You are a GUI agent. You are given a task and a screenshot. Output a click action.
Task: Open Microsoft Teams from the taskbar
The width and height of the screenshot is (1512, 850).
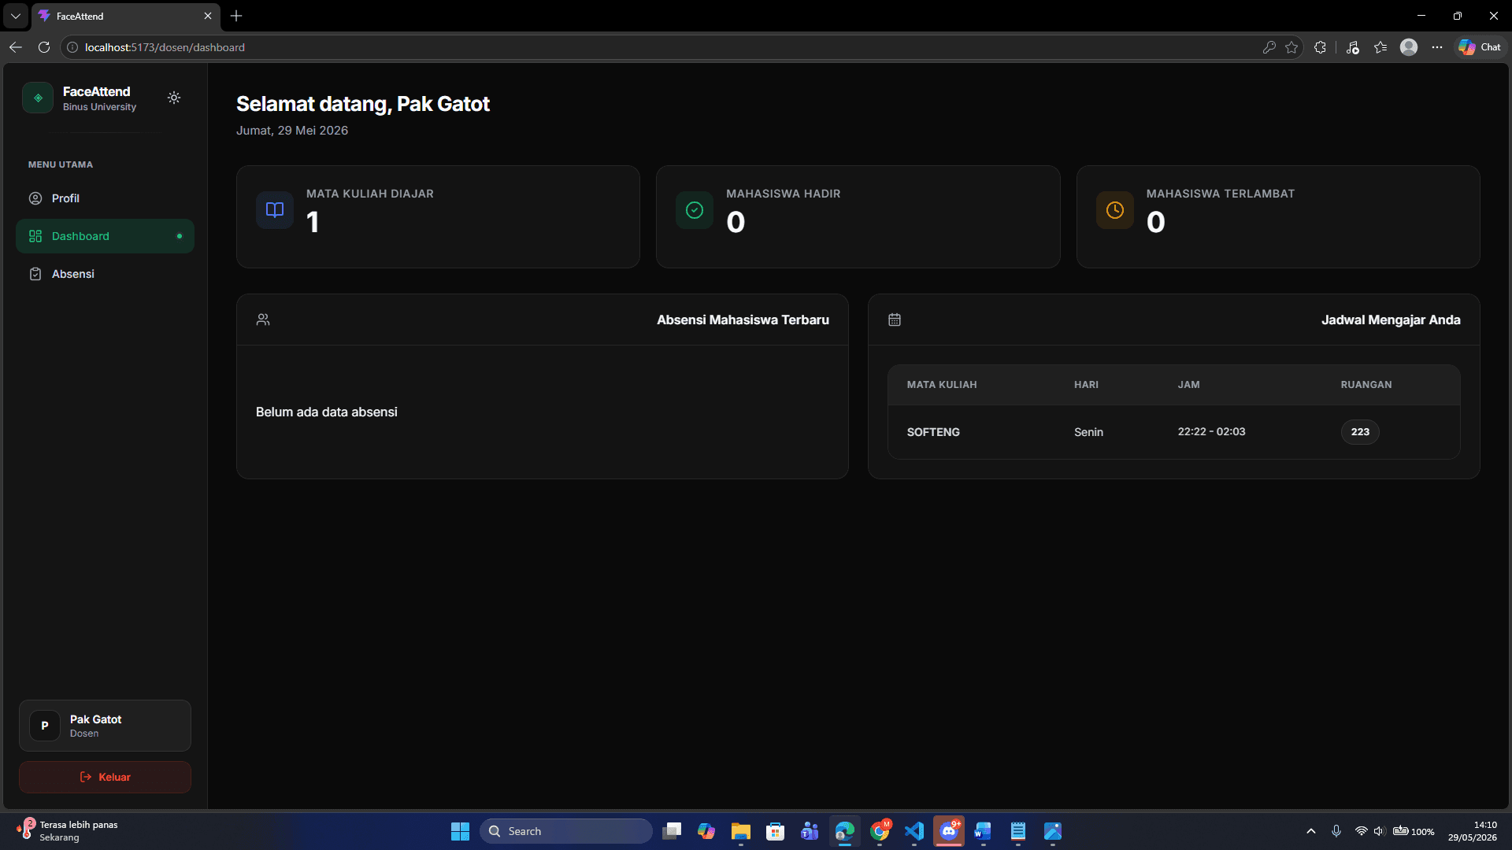(810, 831)
